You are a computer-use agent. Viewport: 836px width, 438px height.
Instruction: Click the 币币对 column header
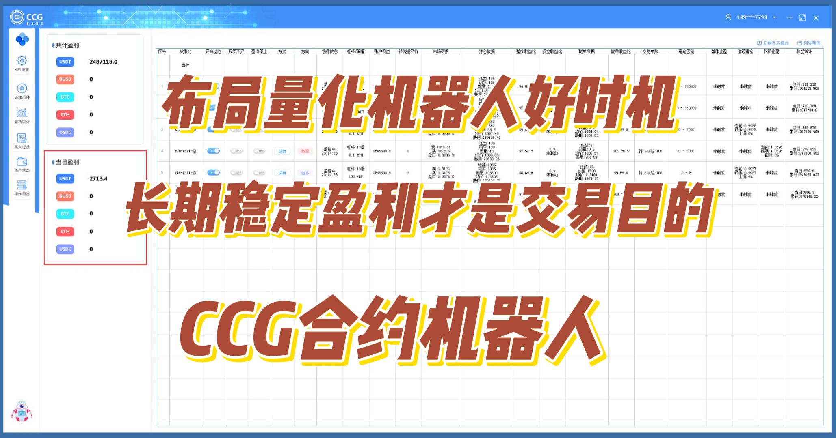[185, 52]
